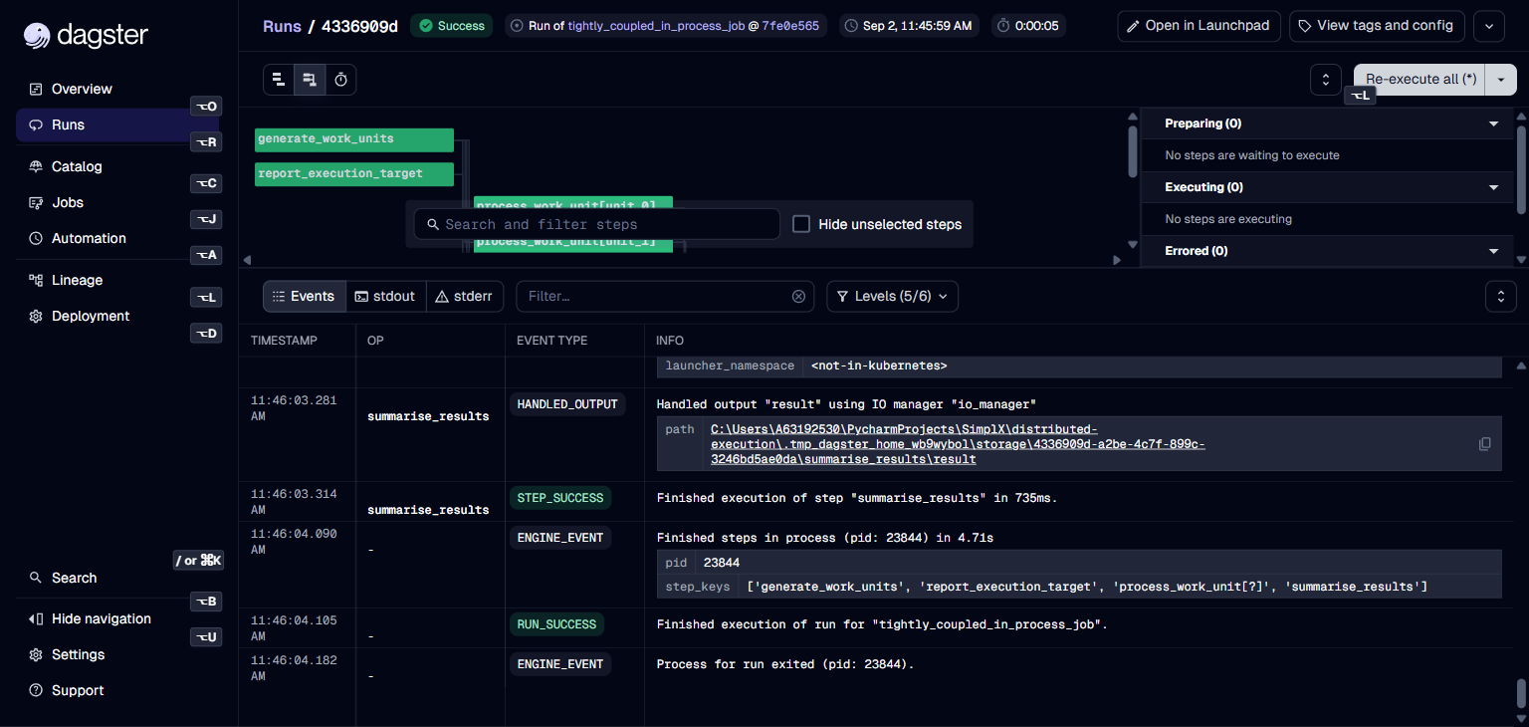Image resolution: width=1529 pixels, height=727 pixels.
Task: Go to Overview in navigation
Action: point(82,89)
